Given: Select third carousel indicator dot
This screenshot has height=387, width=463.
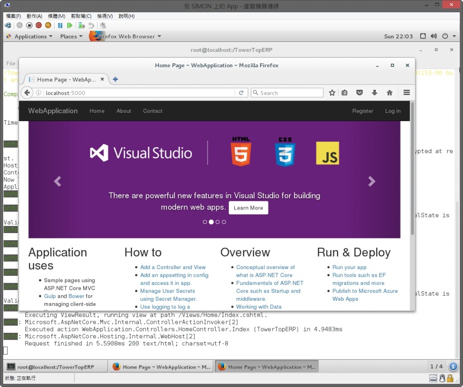Looking at the screenshot, I should [x=217, y=222].
